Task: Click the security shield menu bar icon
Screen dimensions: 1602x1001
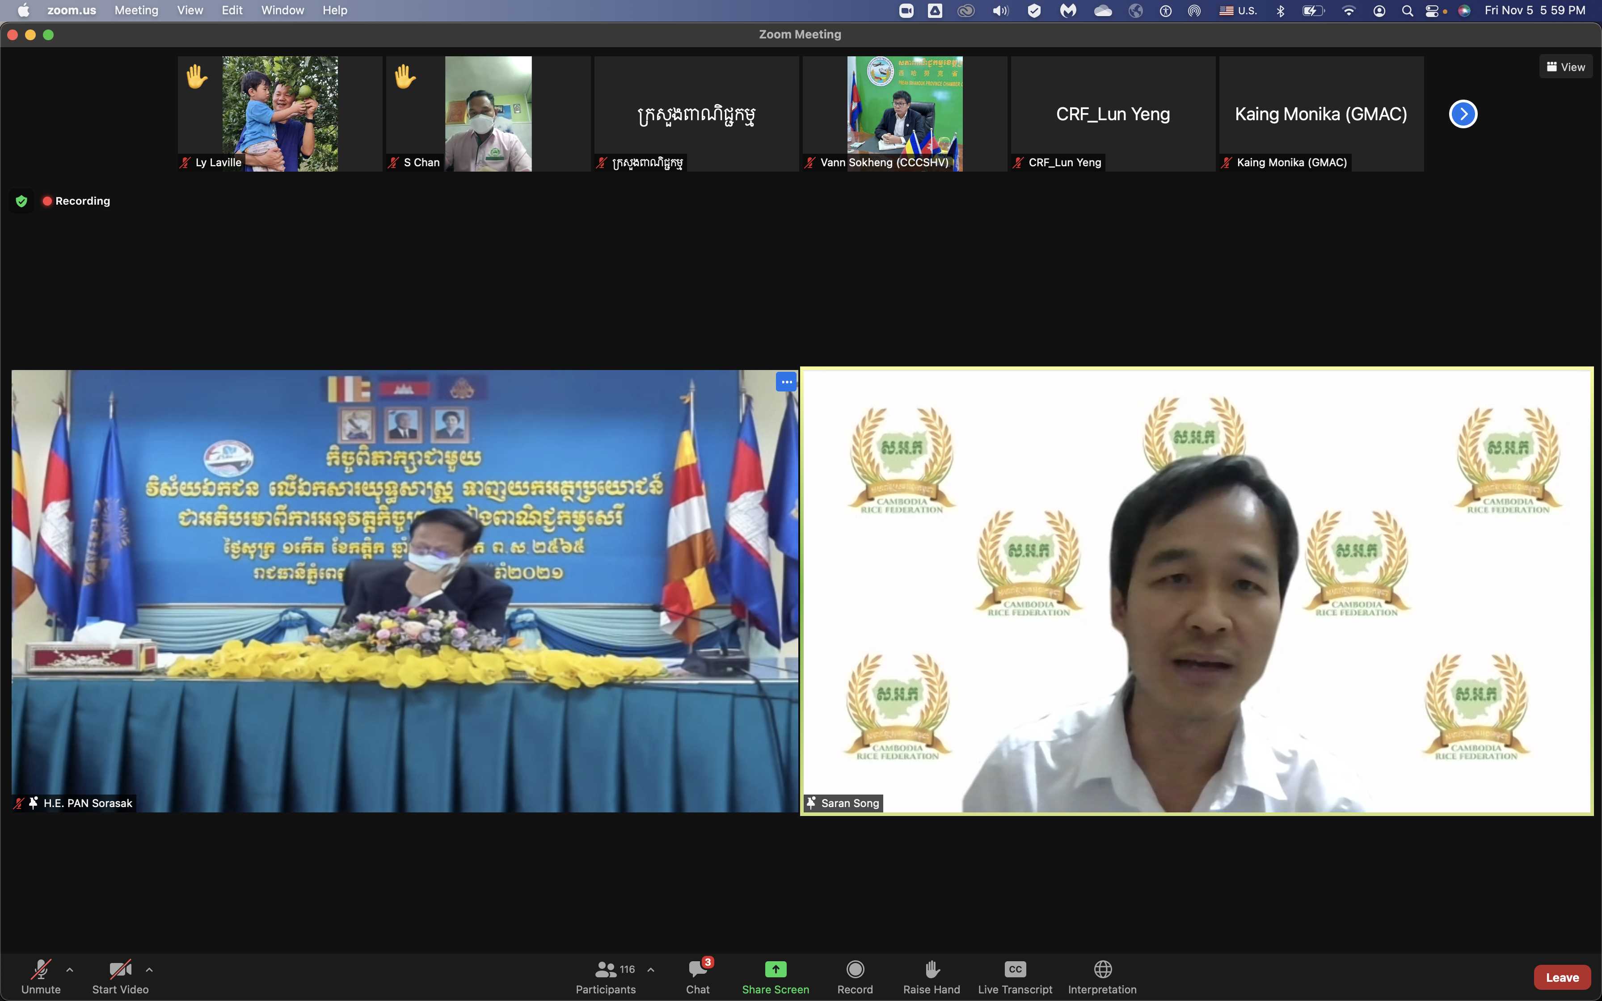Action: [1034, 11]
